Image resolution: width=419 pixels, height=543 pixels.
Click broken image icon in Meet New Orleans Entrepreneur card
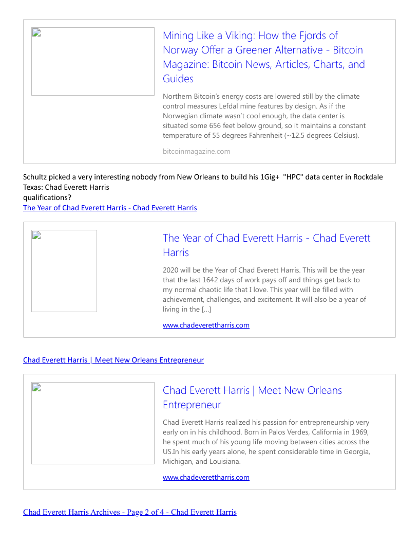36,388
